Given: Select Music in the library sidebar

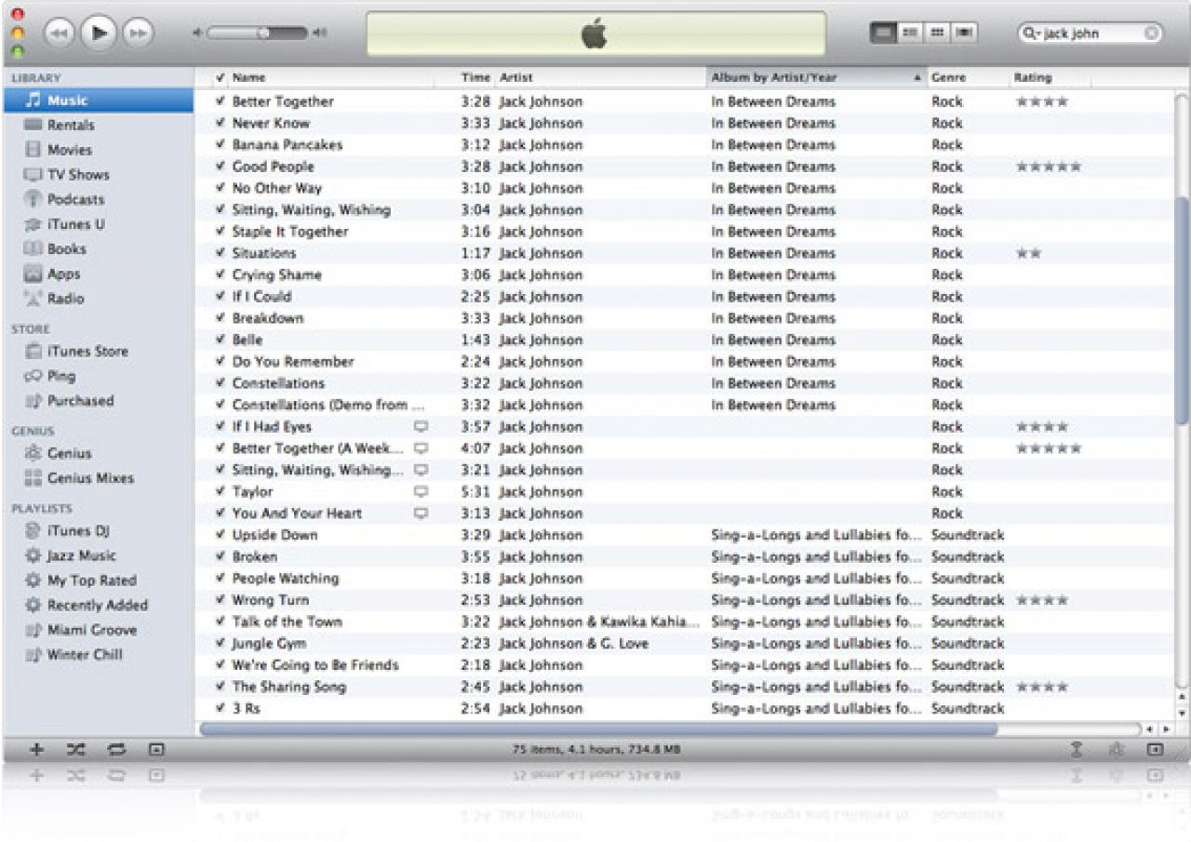Looking at the screenshot, I should pyautogui.click(x=98, y=100).
